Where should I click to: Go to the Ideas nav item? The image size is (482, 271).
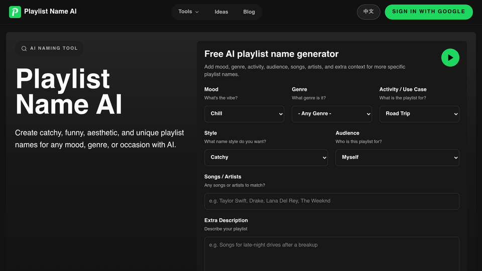(221, 12)
